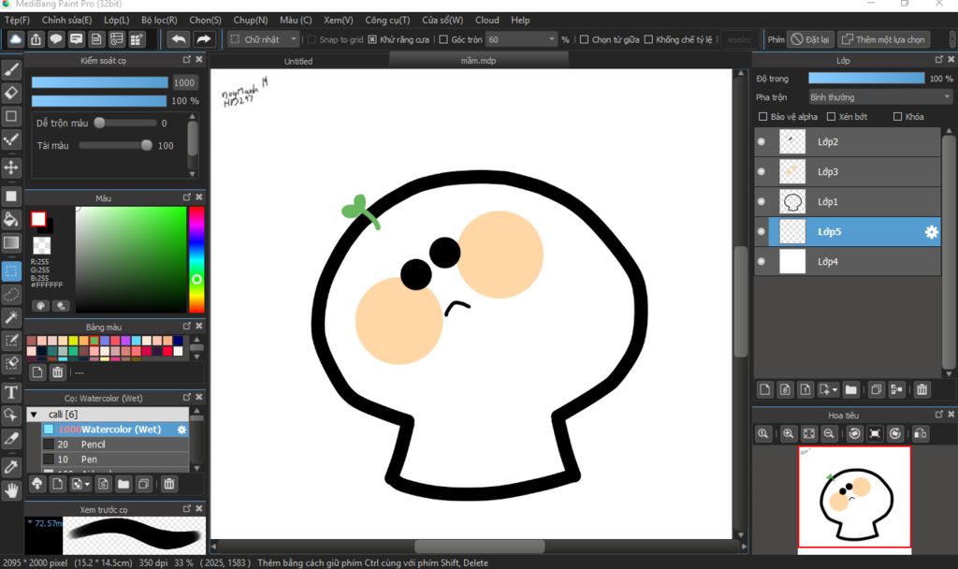Viewport: 958px width, 569px height.
Task: Open the Bộ lọc(R) menu
Action: [159, 21]
